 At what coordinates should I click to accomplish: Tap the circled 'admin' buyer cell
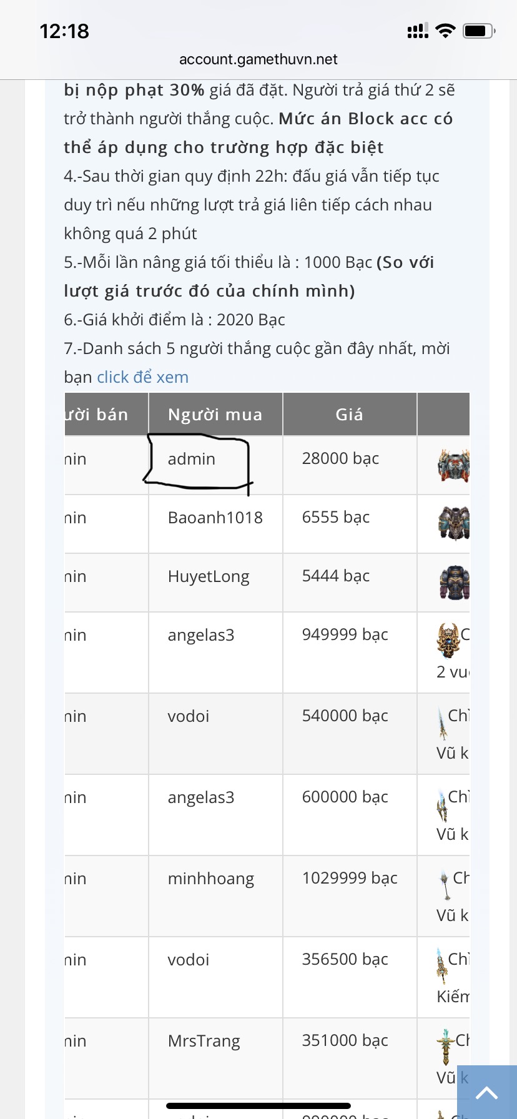point(192,460)
